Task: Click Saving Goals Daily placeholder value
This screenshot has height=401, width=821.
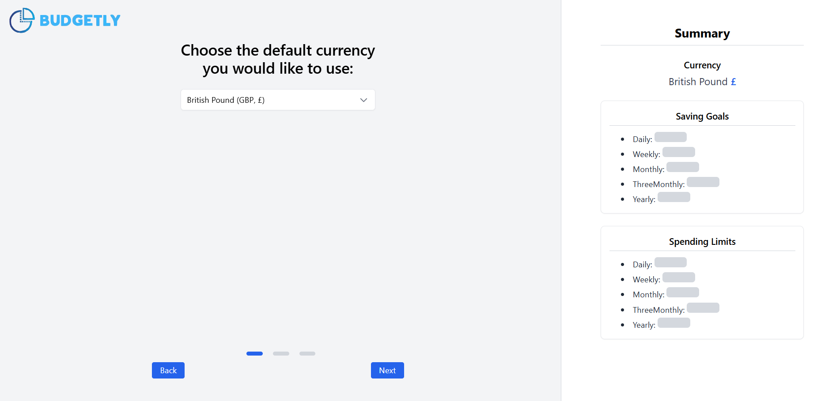Action: coord(670,137)
